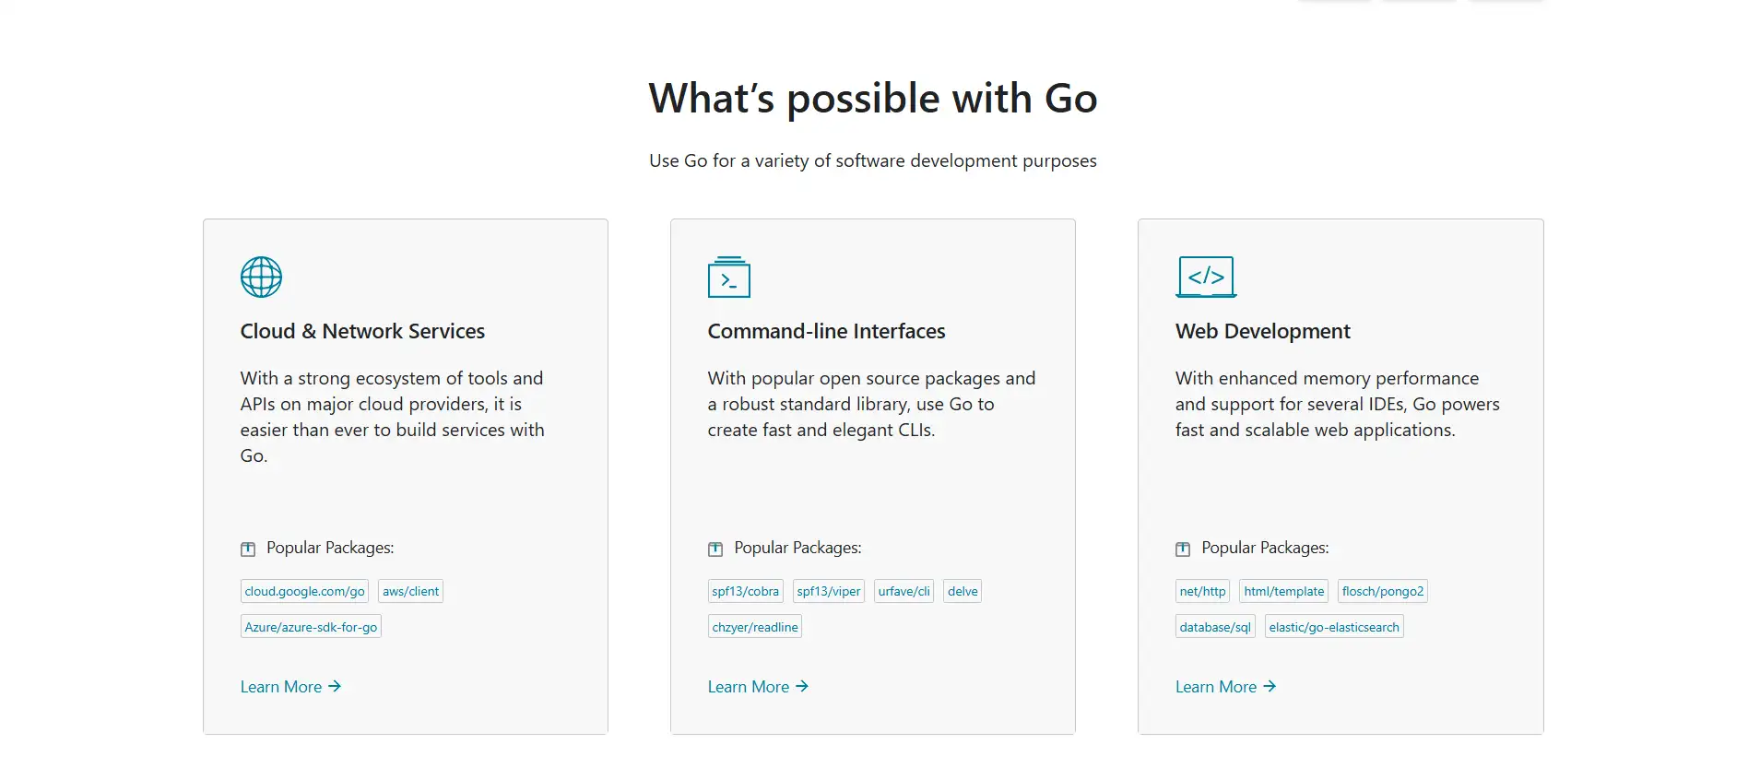Image resolution: width=1748 pixels, height=768 pixels.
Task: Click package icon beside Command-line card's Popular Packages
Action: click(715, 549)
